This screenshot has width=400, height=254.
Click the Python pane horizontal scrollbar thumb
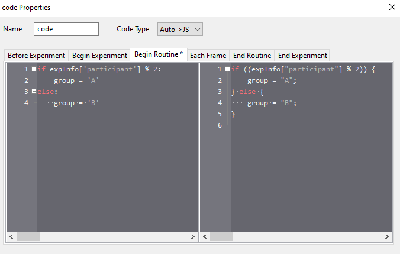28,236
